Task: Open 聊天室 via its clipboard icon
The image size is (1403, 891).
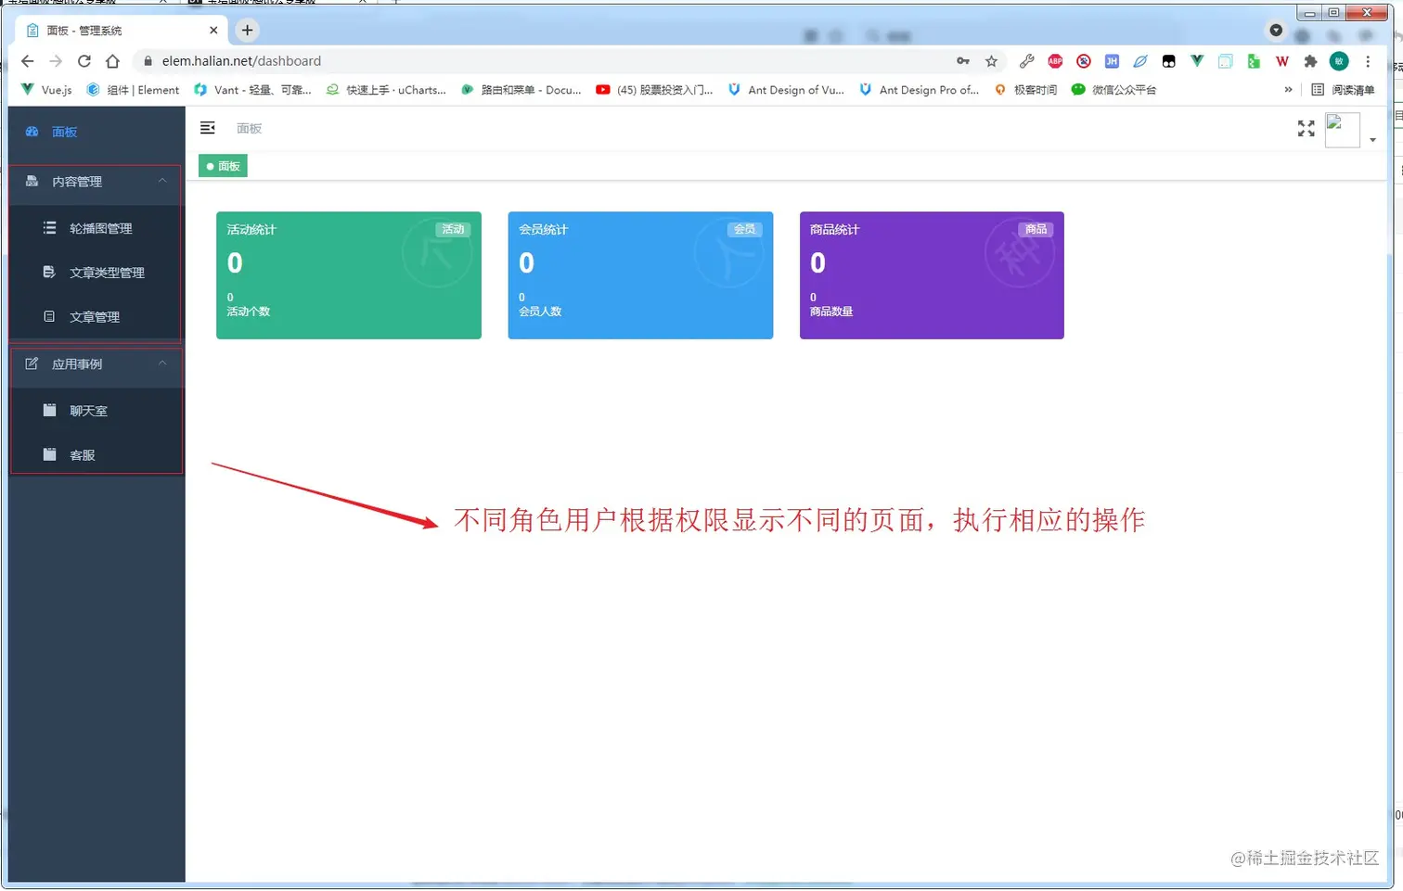Action: pos(51,410)
